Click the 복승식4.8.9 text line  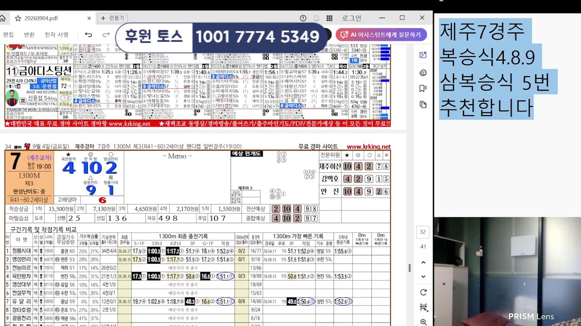[487, 57]
